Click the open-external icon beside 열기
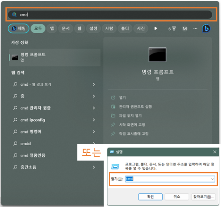 point(113,98)
